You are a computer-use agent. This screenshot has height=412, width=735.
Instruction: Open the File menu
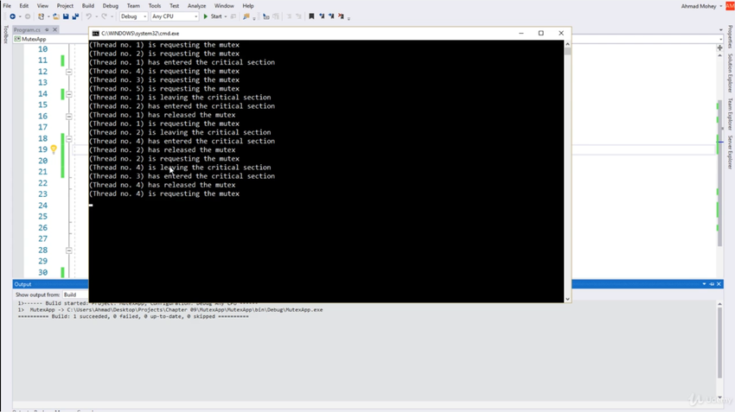(7, 6)
